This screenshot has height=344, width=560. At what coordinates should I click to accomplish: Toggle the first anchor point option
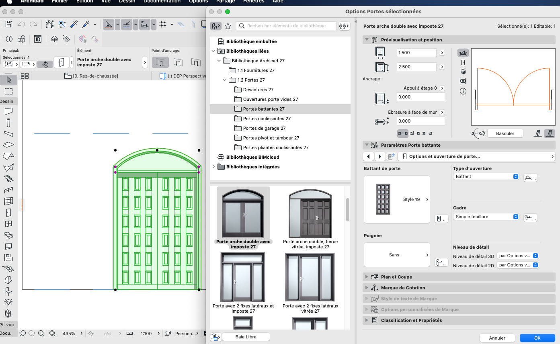coord(160,62)
